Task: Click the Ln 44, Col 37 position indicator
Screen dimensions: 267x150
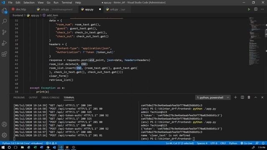Action: click(180, 143)
